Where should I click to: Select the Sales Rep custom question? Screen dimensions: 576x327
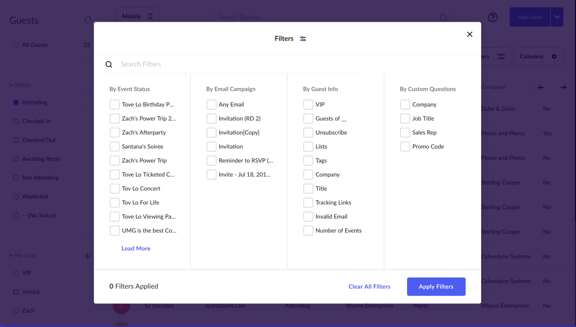click(405, 132)
